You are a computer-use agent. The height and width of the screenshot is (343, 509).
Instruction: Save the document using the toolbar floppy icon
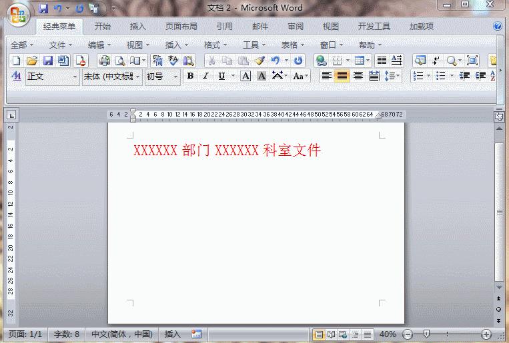coord(48,61)
